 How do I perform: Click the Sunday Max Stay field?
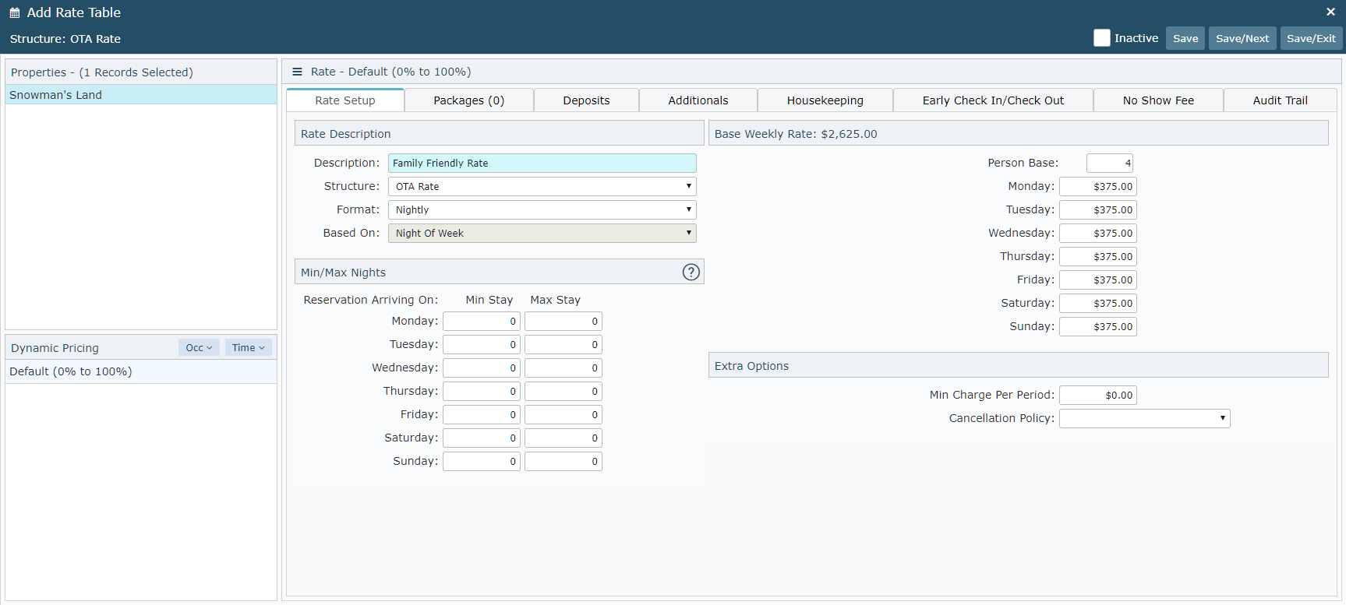coord(563,461)
